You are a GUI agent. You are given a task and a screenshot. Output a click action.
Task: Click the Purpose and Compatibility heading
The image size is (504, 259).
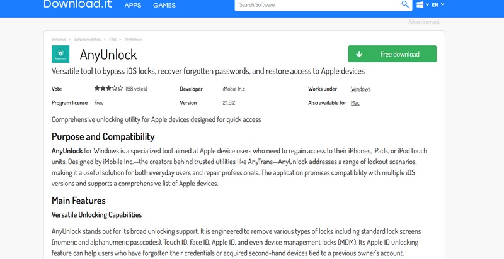coord(103,136)
